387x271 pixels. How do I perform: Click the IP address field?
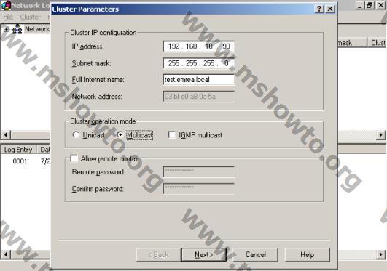click(199, 46)
